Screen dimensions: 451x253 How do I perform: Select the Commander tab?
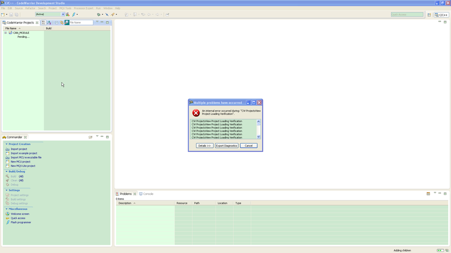point(14,137)
